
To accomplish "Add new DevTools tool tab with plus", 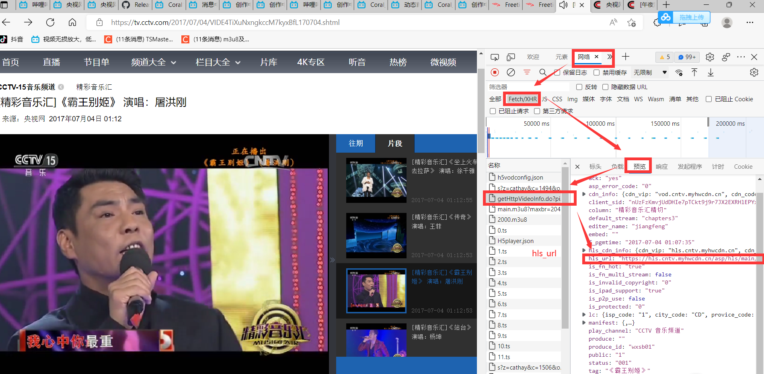I will [x=625, y=57].
